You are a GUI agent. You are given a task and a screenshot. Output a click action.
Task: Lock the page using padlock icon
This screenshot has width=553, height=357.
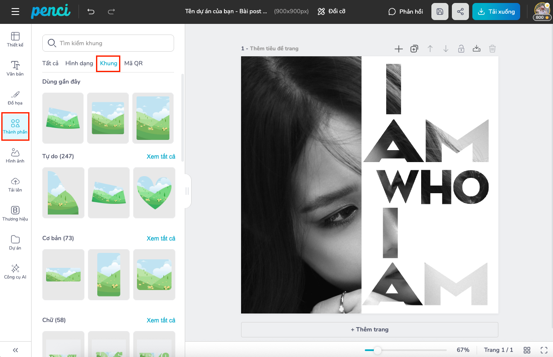(x=461, y=49)
